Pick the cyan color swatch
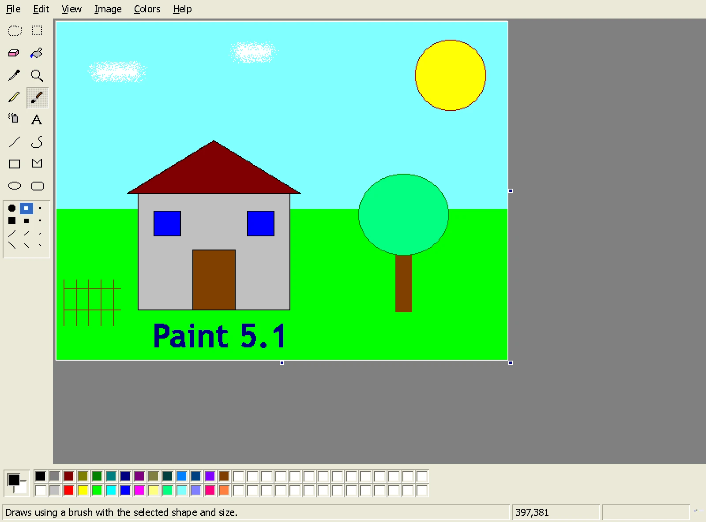Screen dimensions: 706x522 [111, 490]
